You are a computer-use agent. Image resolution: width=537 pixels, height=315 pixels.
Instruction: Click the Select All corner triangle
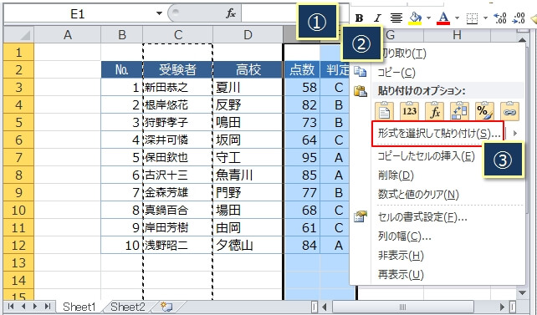pos(19,34)
